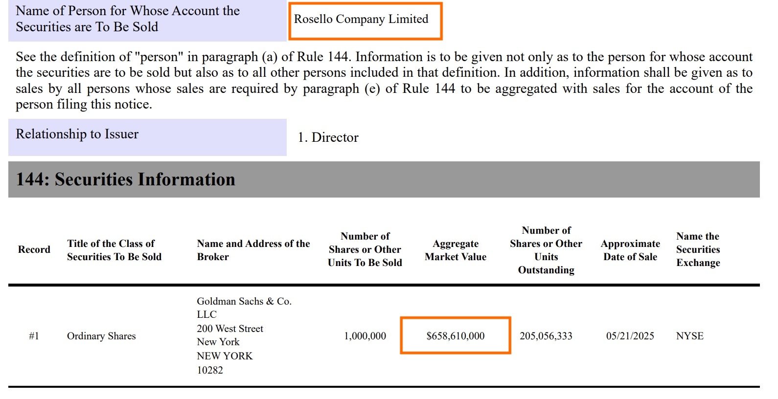
Task: Click Name and Address of the Broker header
Action: pyautogui.click(x=253, y=250)
